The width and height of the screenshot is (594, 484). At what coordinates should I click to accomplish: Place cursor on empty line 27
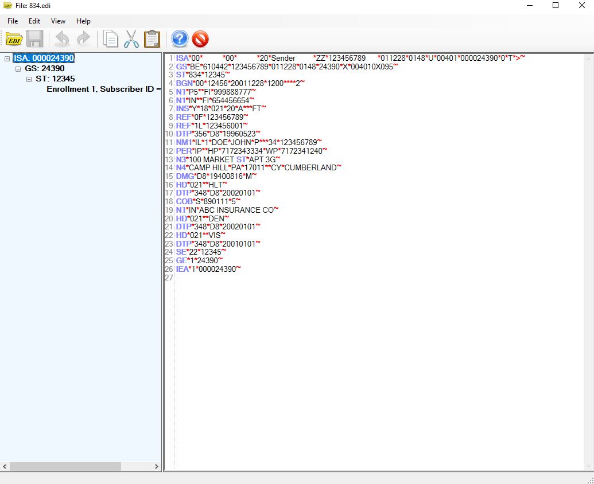coord(379,278)
